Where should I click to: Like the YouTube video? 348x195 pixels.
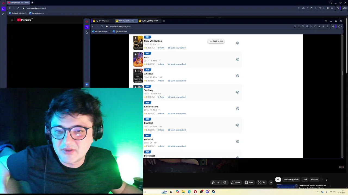tap(216, 183)
